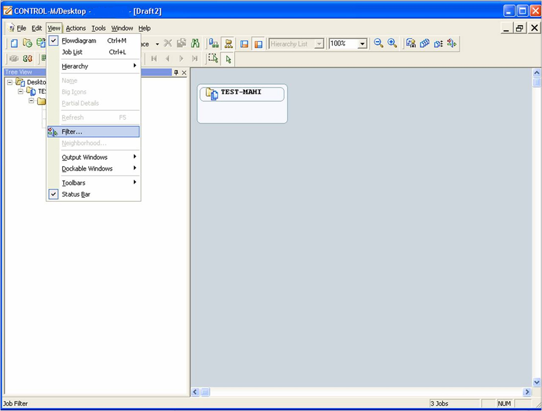This screenshot has width=542, height=411.
Task: Toggle Status Bar off in the View menu
Action: pyautogui.click(x=76, y=194)
